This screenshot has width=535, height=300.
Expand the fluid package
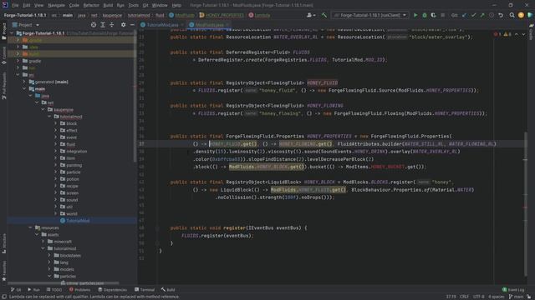pos(56,144)
